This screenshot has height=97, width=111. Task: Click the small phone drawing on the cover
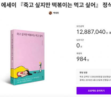(35, 72)
